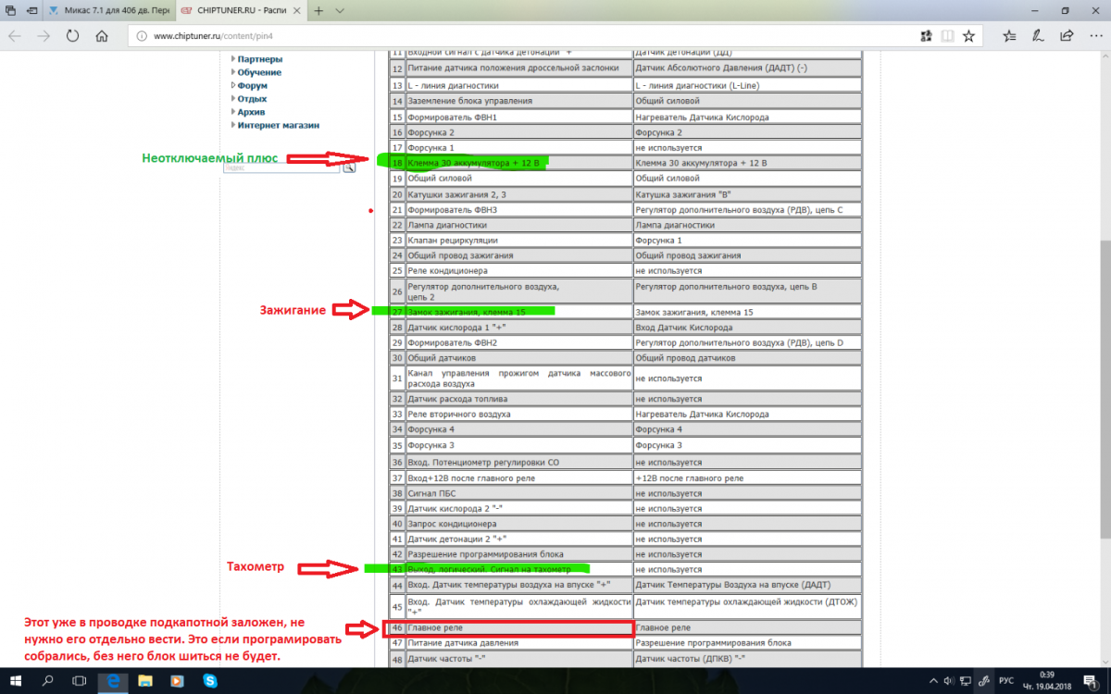
Task: Click the Edge taskbar icon
Action: (x=113, y=681)
